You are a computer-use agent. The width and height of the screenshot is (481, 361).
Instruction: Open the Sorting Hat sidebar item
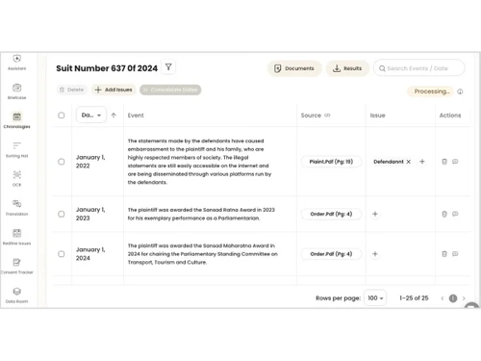pyautogui.click(x=17, y=150)
